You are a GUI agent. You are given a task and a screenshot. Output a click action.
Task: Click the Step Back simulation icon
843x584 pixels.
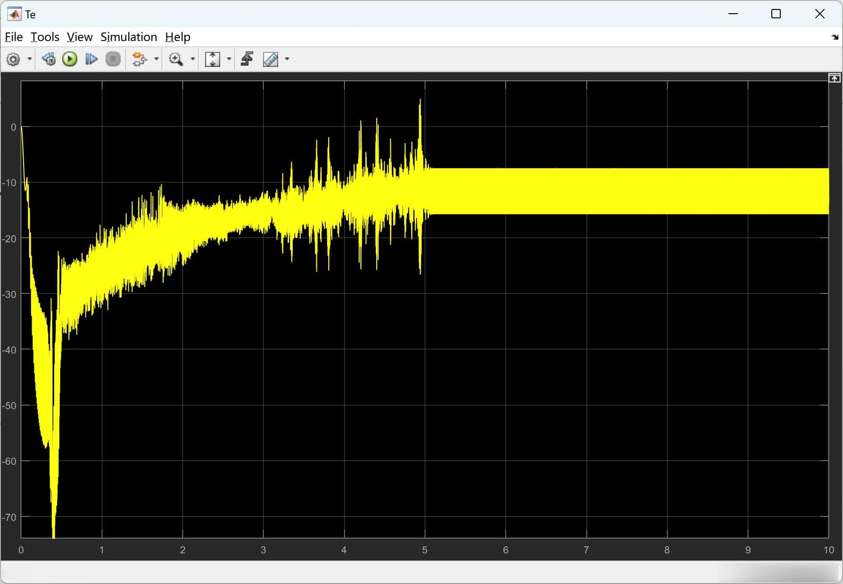pos(48,59)
